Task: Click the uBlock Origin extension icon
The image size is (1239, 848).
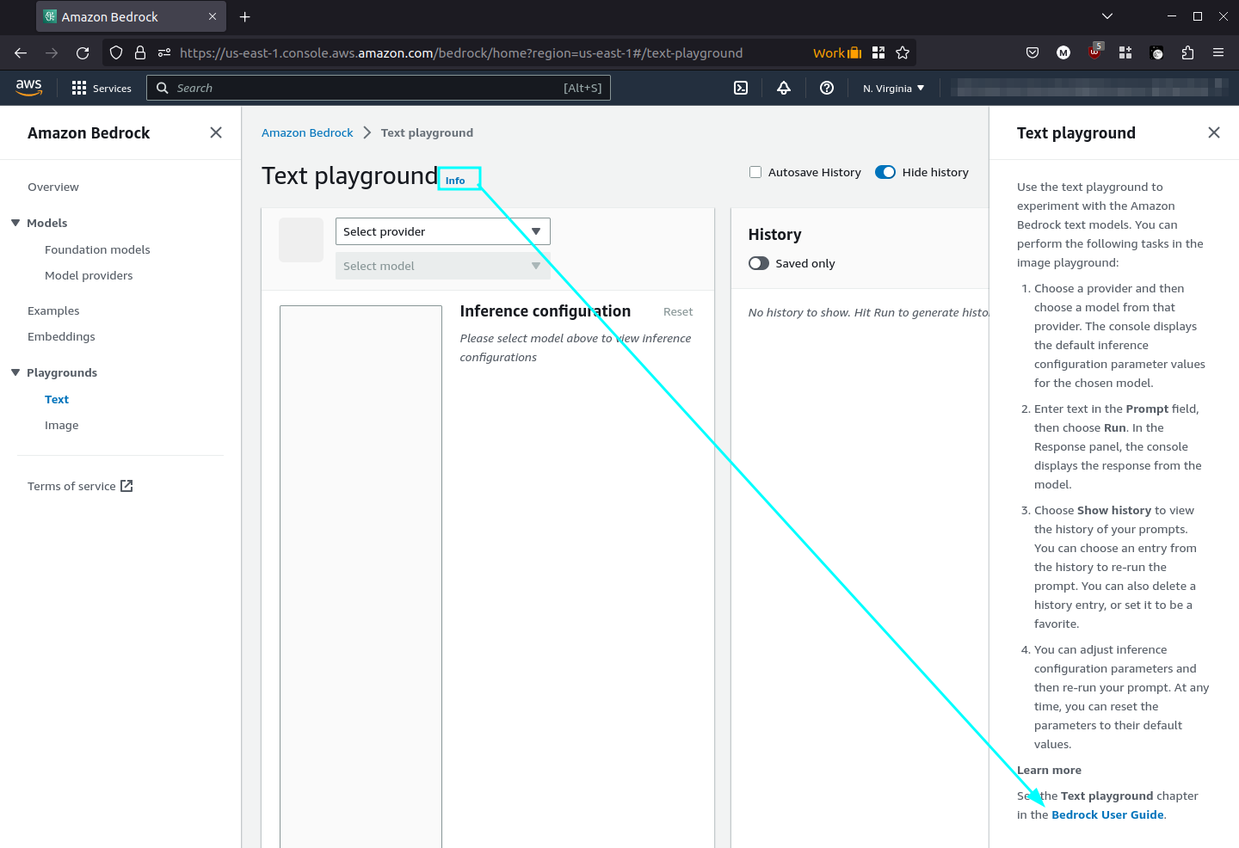Action: (x=1094, y=52)
